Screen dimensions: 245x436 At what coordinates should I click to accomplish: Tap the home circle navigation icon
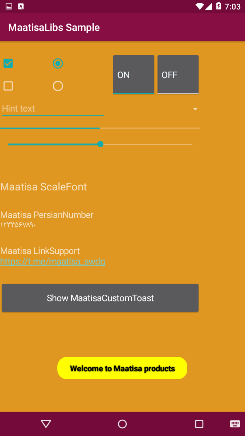[x=122, y=424]
